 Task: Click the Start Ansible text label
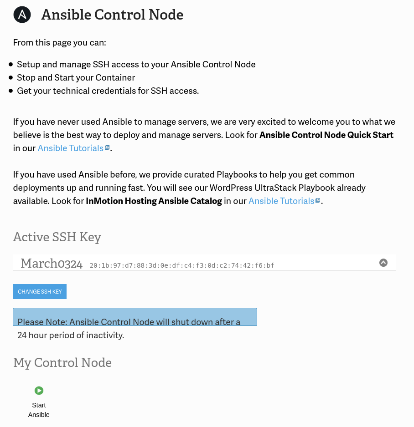click(39, 410)
